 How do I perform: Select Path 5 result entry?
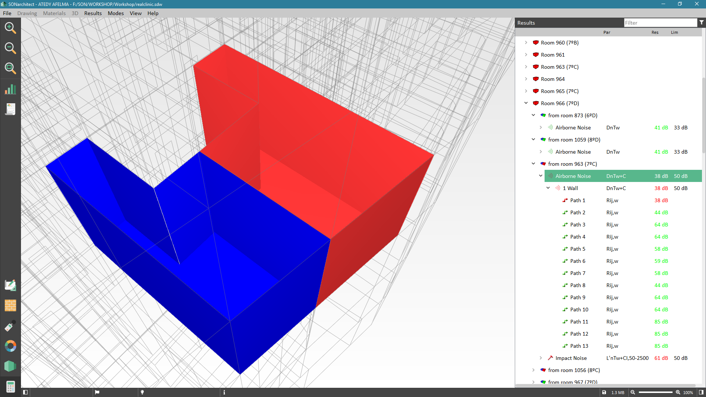(x=577, y=249)
